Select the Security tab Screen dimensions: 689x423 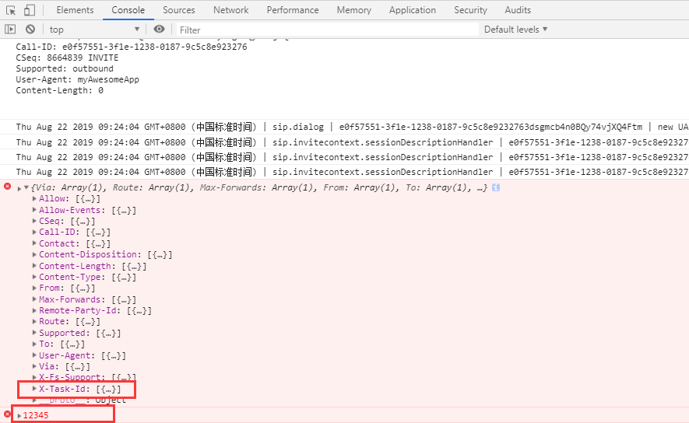470,9
